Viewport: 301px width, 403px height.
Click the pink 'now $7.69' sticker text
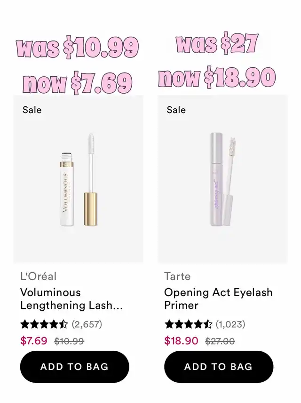point(77,82)
